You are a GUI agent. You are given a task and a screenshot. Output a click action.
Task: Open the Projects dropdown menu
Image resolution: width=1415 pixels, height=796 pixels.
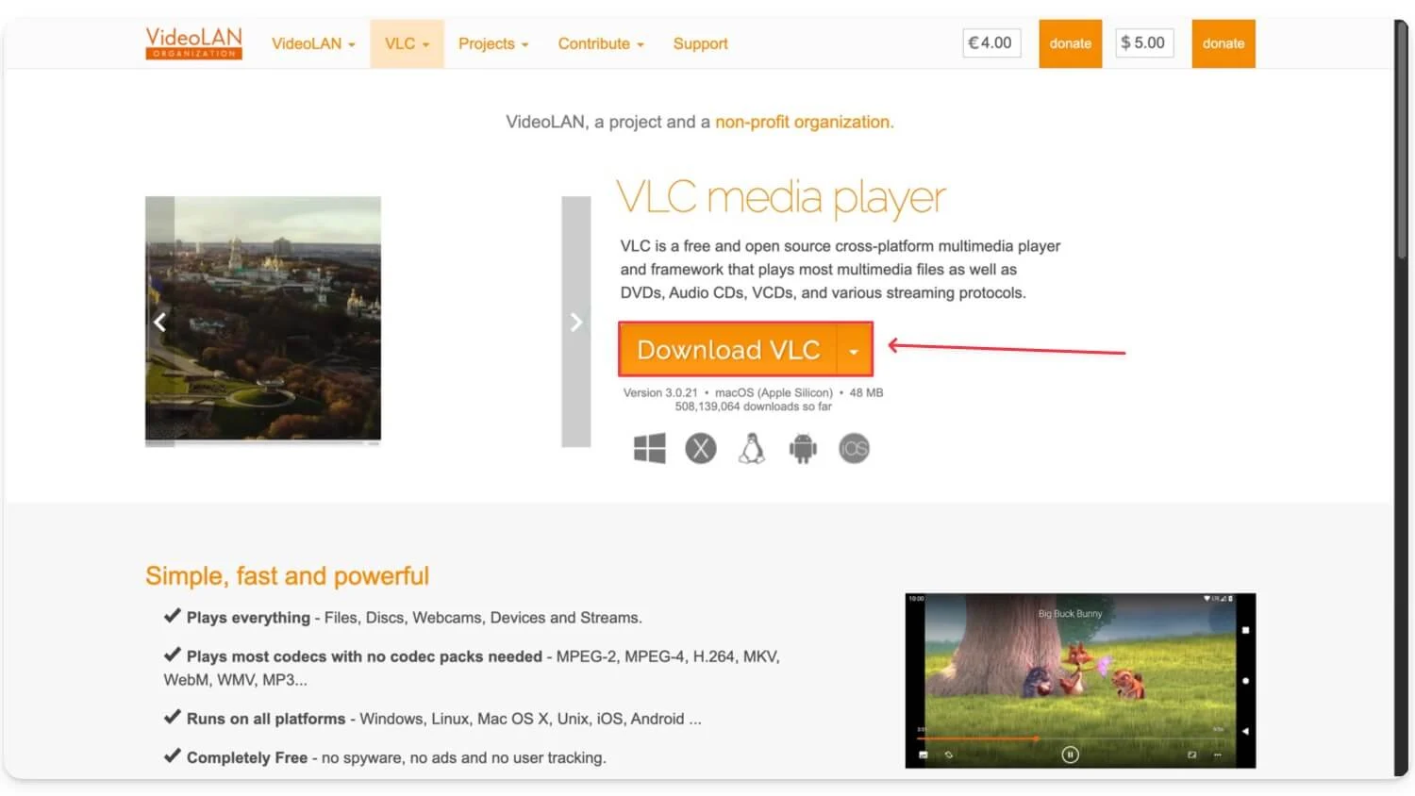[x=492, y=43]
